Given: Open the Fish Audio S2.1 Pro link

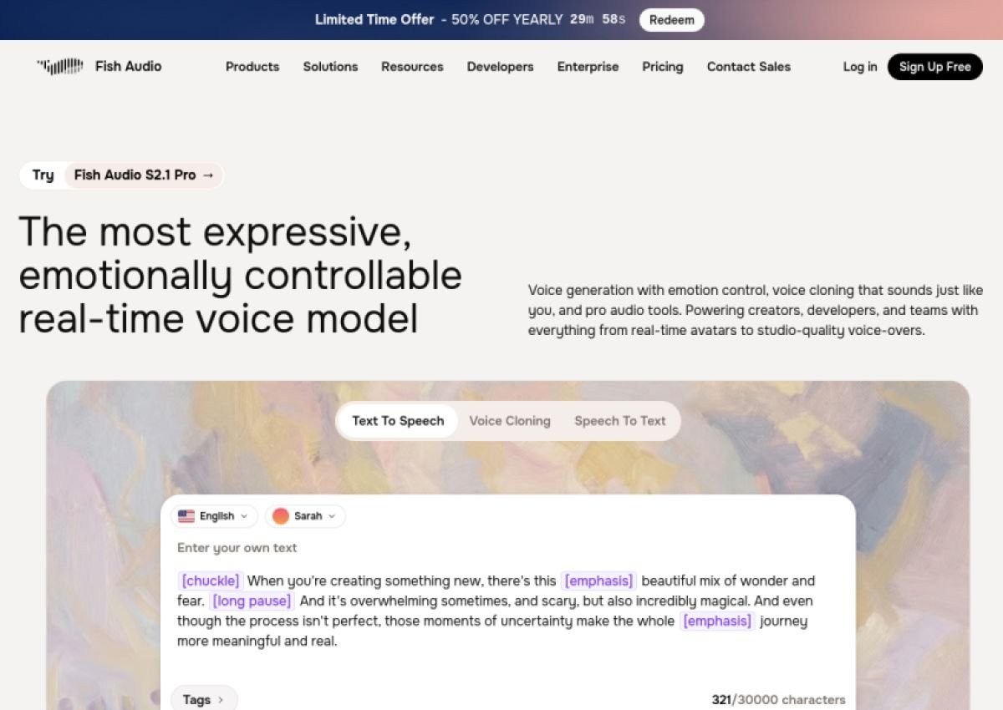Looking at the screenshot, I should point(144,175).
